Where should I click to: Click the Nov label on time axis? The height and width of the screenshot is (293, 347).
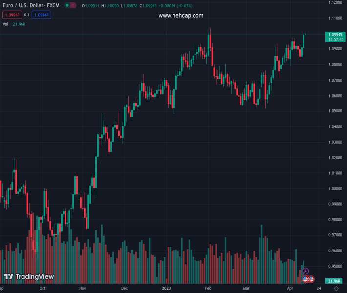click(x=82, y=289)
